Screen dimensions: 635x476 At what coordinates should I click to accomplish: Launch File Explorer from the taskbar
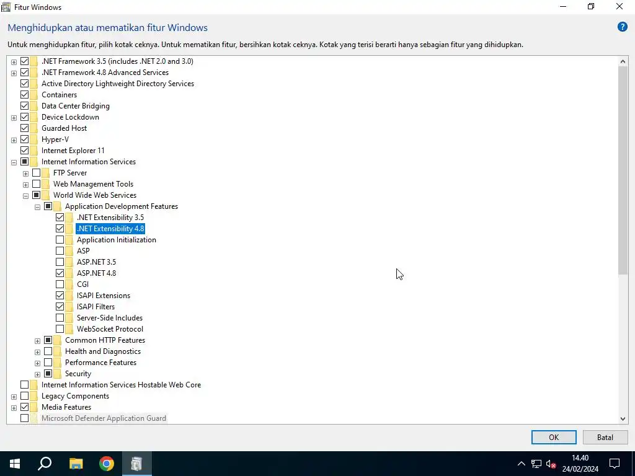tap(76, 464)
